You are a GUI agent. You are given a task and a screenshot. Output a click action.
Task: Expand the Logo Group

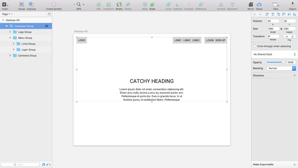pos(10,32)
